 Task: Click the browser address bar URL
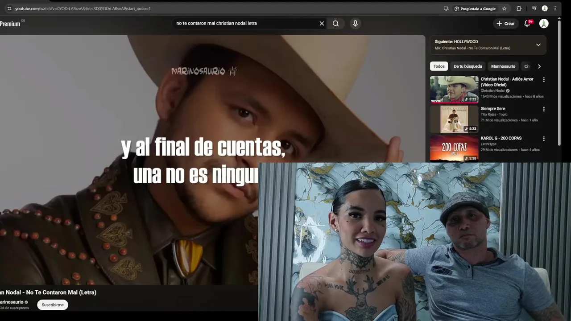[x=83, y=8]
